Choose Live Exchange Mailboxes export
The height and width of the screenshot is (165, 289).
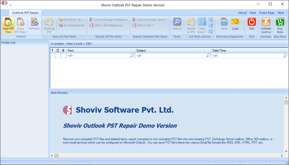(109, 20)
